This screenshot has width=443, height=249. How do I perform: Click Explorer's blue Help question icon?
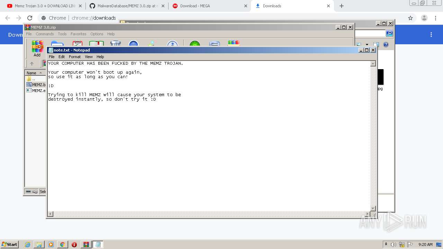(x=386, y=45)
